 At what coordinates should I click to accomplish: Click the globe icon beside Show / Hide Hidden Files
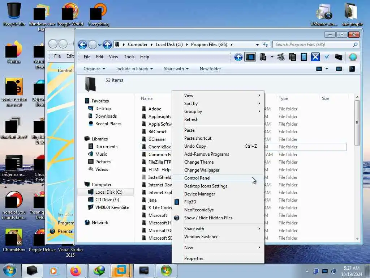pos(177,218)
